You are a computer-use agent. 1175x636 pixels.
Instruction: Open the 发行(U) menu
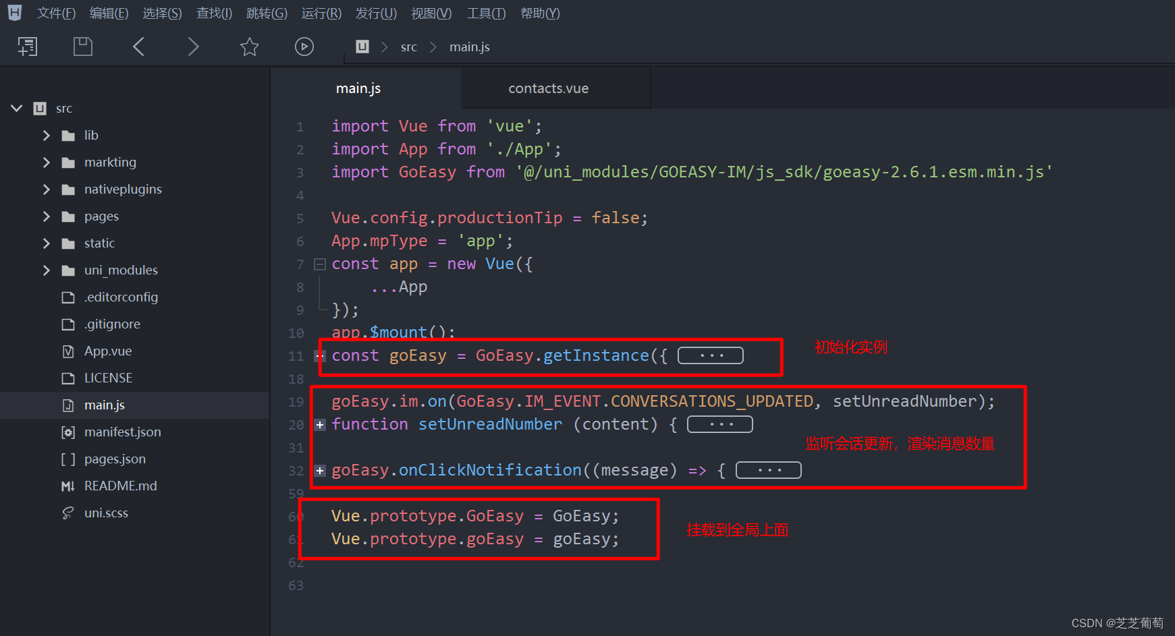click(376, 13)
